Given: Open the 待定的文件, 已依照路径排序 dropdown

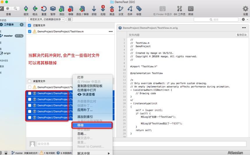Looking at the screenshot, I should pos(47,20).
